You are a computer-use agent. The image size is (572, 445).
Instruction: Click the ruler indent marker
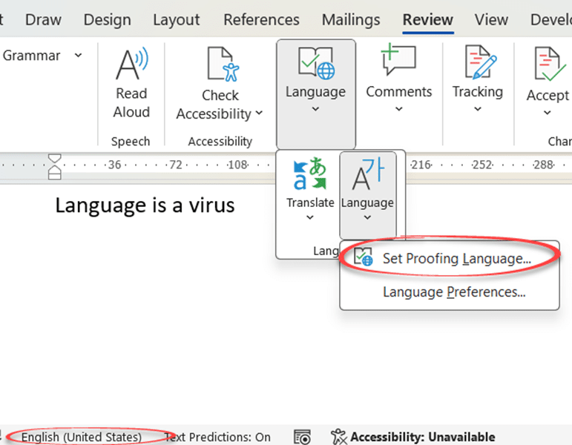(55, 166)
